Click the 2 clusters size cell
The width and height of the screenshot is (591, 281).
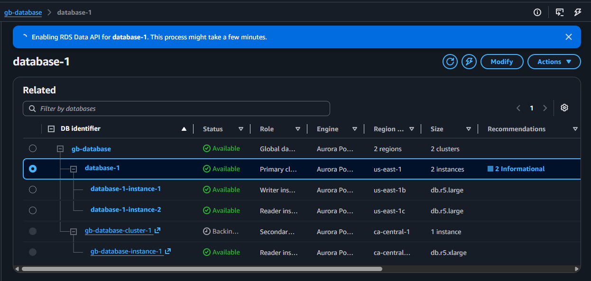point(445,149)
